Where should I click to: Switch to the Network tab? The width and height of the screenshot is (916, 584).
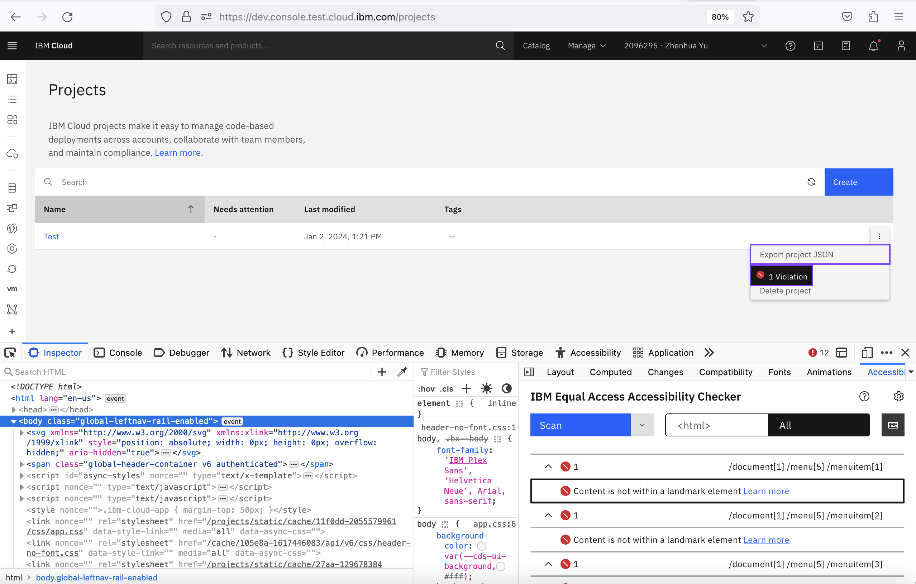coord(246,353)
